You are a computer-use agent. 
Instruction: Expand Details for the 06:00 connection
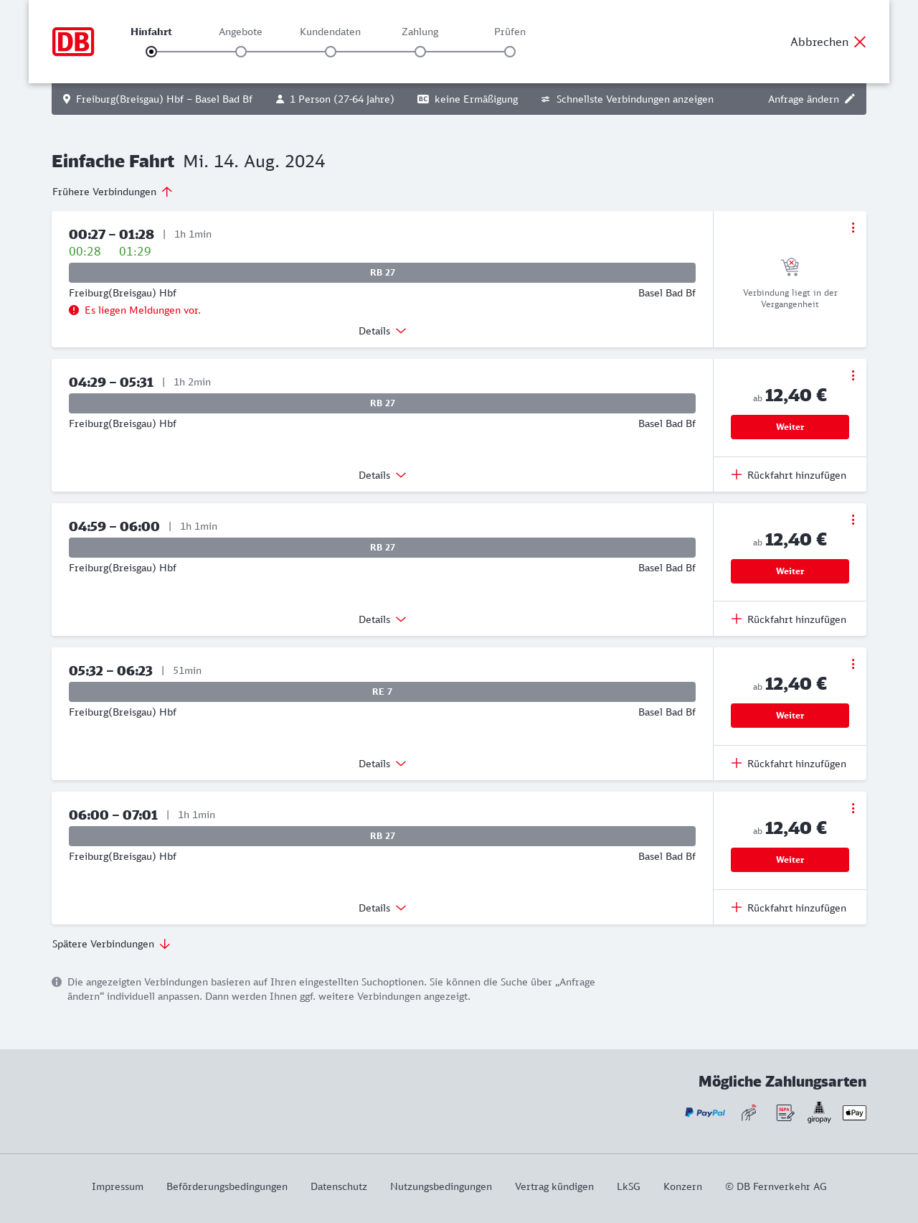click(382, 908)
